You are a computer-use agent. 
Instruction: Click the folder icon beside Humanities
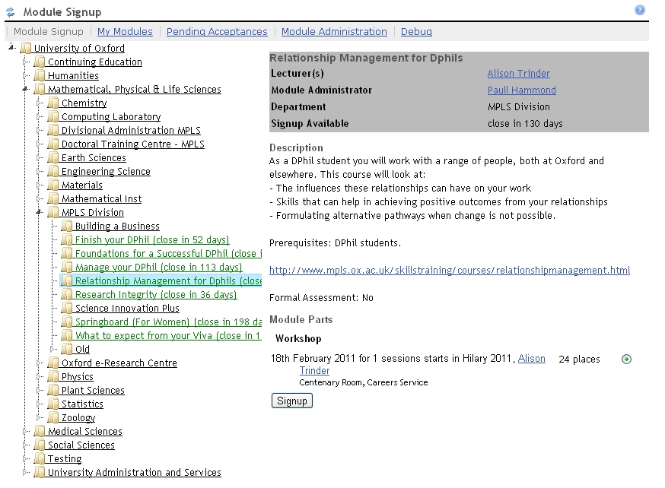tap(40, 76)
